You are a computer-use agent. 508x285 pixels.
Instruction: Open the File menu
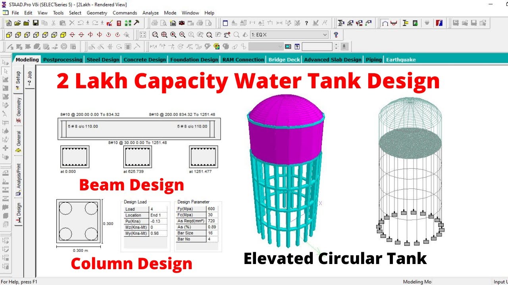(15, 13)
